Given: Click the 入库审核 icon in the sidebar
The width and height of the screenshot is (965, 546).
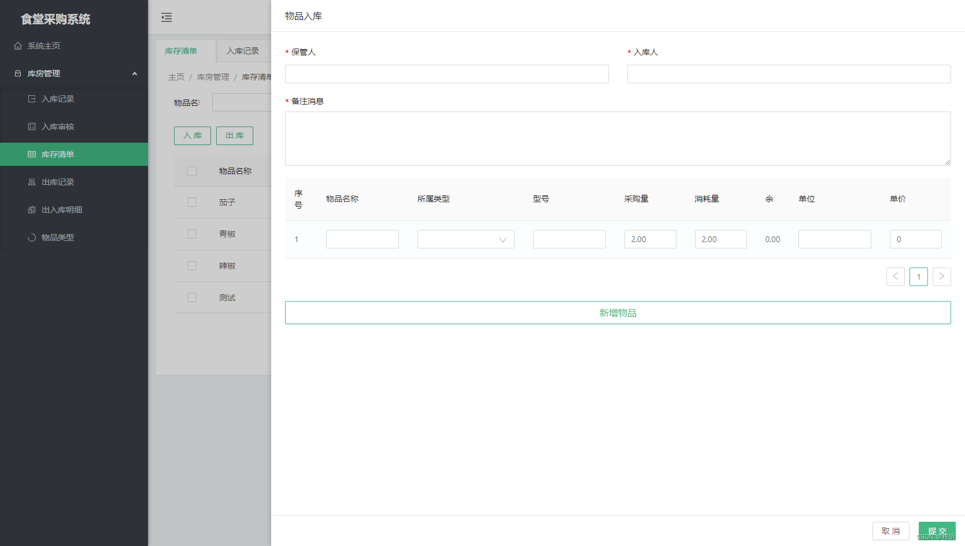Looking at the screenshot, I should (x=32, y=127).
